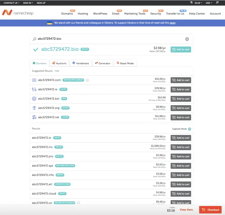Screen dimensions: 225x215
Task: Add abc5729472.inc to cart
Action: click(x=181, y=147)
